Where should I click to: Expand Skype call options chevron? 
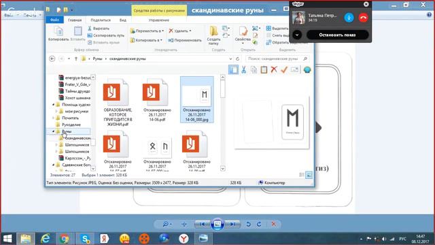click(297, 35)
